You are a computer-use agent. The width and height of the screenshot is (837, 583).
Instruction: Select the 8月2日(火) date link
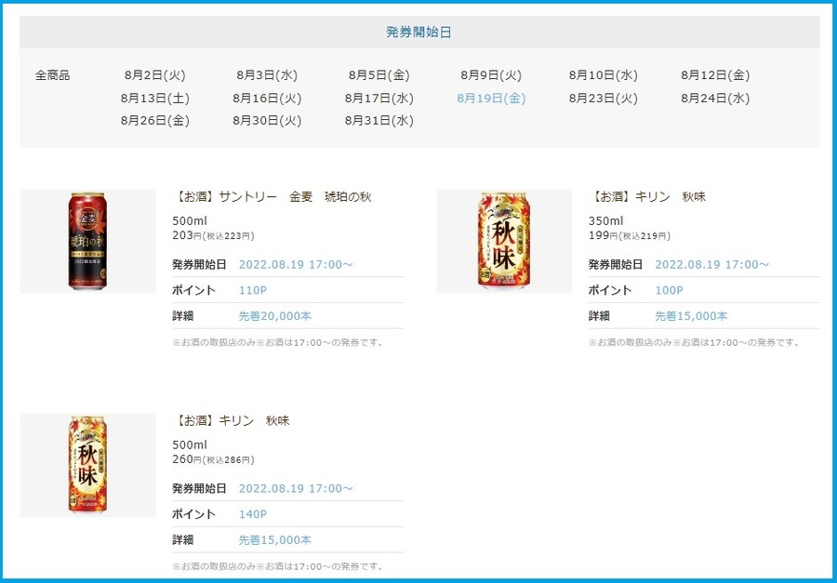pos(154,75)
